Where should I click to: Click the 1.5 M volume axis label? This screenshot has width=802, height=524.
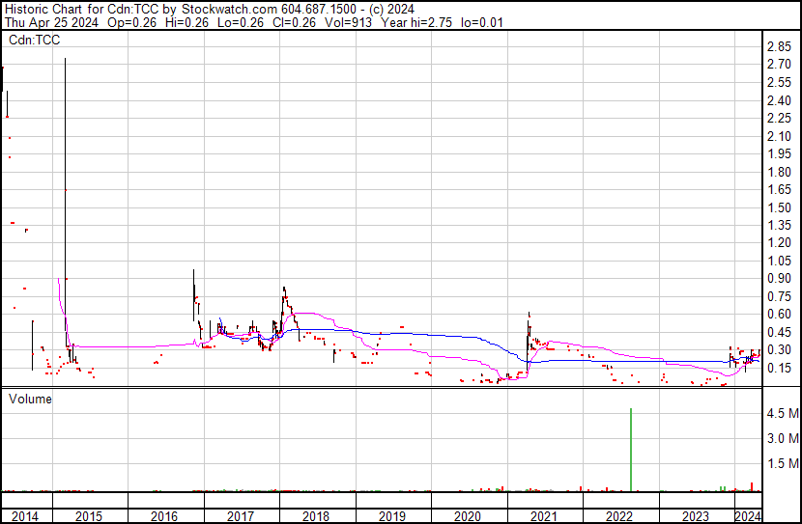(x=783, y=464)
